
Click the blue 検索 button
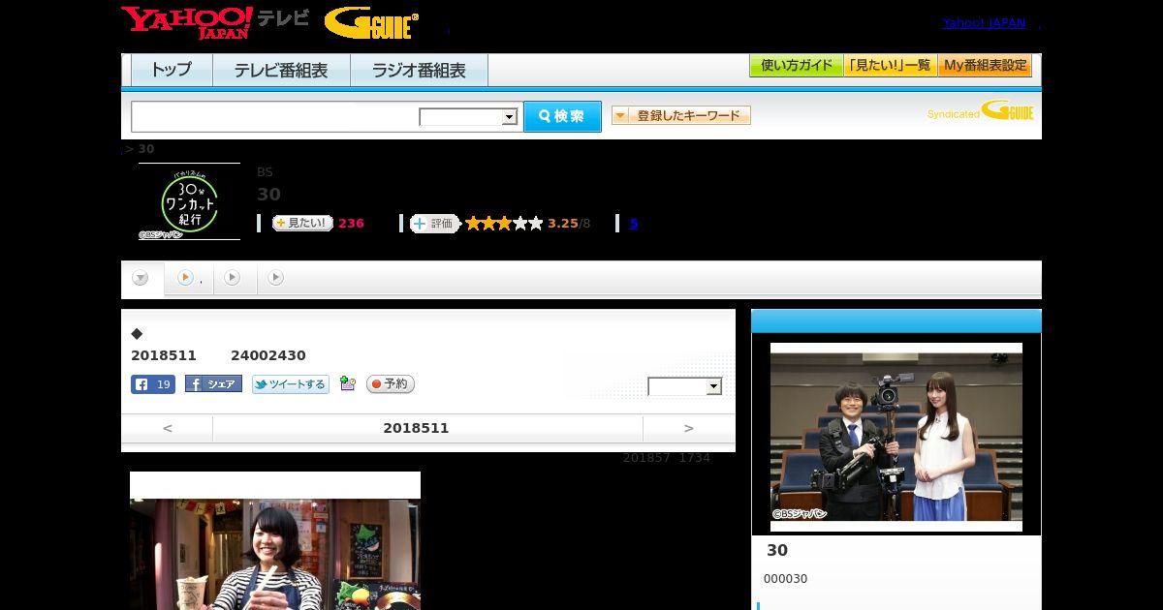[x=562, y=116]
